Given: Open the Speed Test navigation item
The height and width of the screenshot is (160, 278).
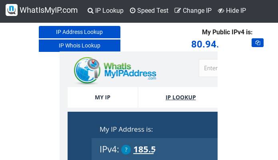Looking at the screenshot, I should (149, 11).
